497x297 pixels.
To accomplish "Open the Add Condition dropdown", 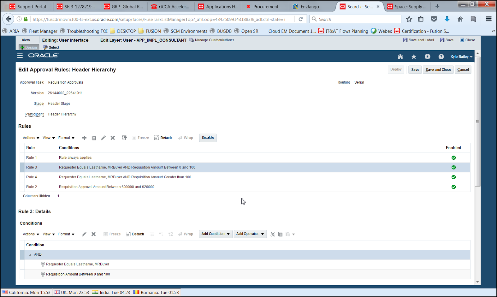I will click(215, 234).
